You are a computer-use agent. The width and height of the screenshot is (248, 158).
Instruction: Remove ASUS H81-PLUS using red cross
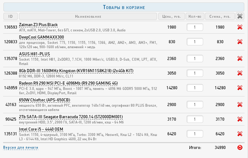tap(240, 58)
